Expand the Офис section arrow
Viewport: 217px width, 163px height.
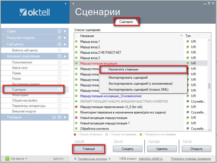click(x=65, y=31)
